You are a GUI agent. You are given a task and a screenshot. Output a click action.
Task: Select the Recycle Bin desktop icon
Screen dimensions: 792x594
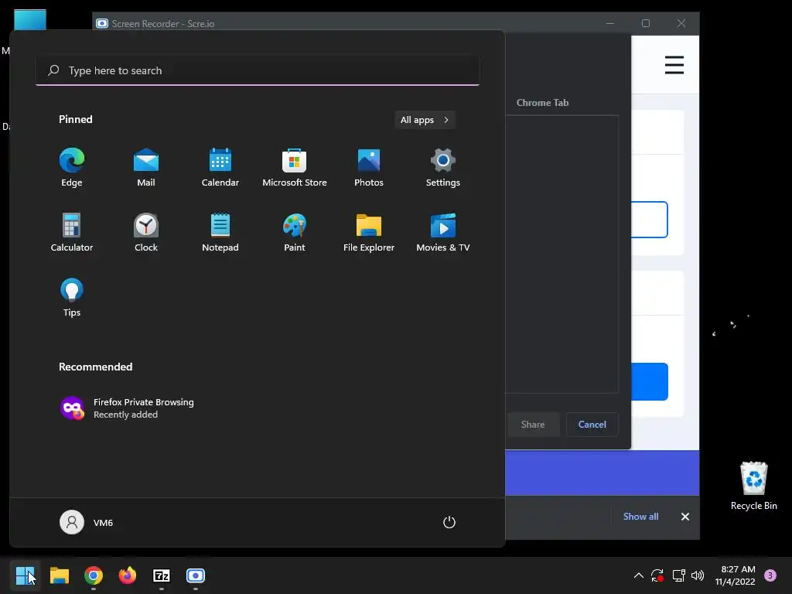tap(753, 486)
